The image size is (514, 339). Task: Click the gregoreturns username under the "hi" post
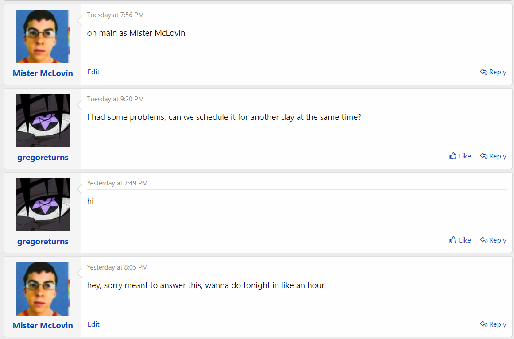43,242
